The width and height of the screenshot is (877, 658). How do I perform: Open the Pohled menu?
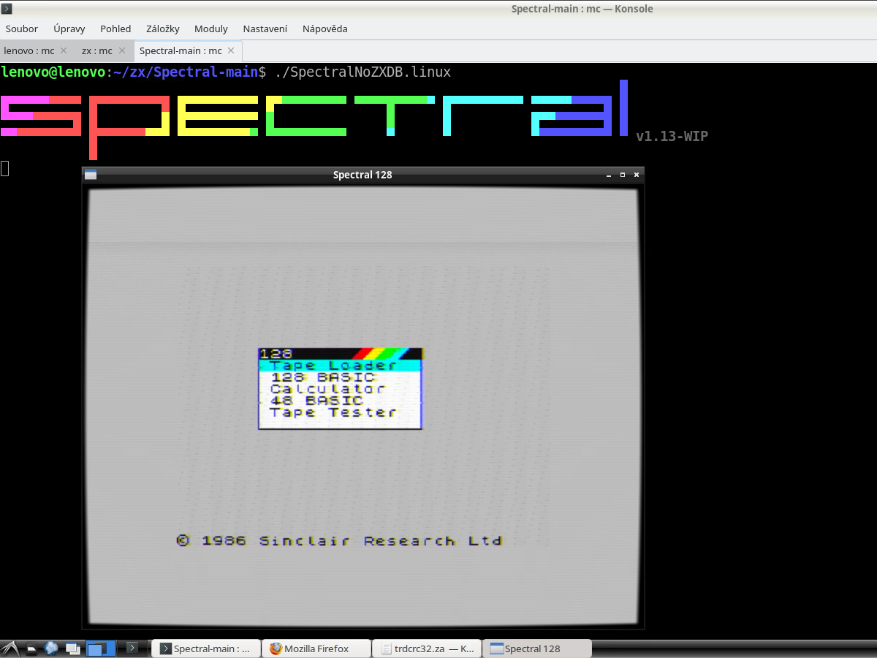tap(115, 29)
